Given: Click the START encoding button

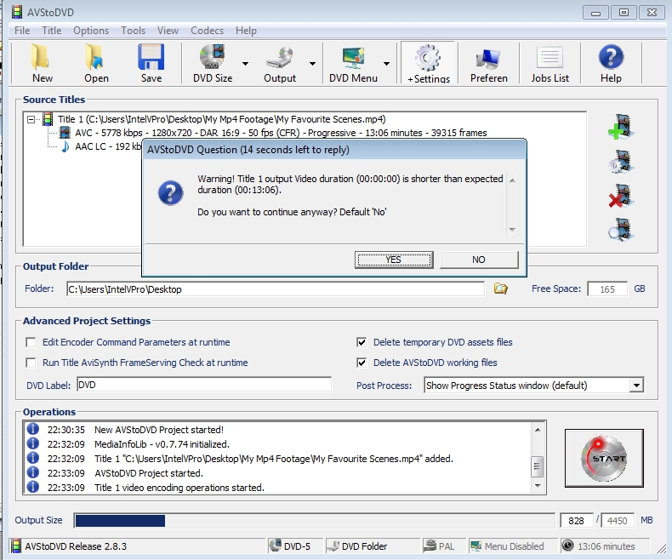Looking at the screenshot, I should click(604, 458).
